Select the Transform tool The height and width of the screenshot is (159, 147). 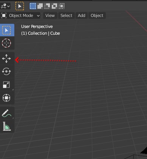click(x=6, y=98)
